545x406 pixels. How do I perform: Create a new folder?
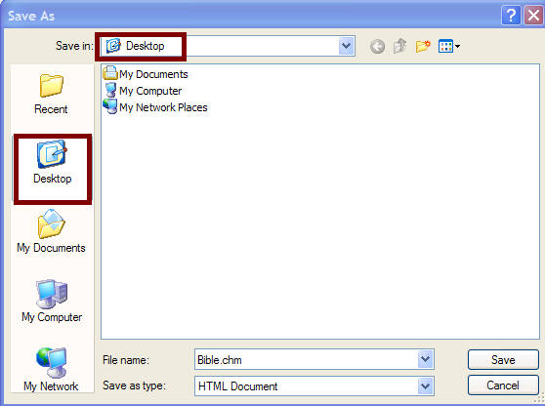[423, 46]
